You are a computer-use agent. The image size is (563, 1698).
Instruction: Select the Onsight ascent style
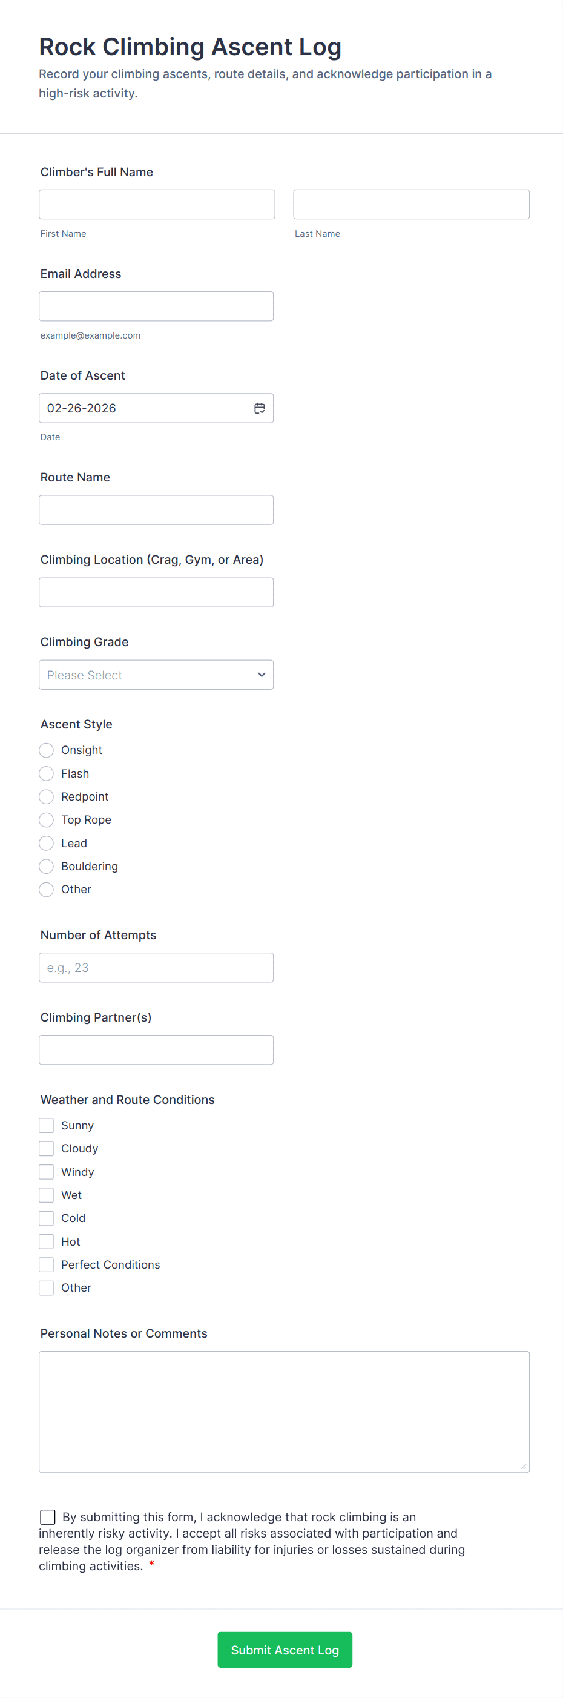point(46,750)
